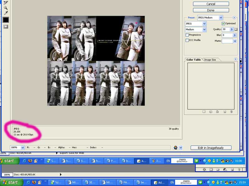Open the Matte color dropdown
The height and width of the screenshot is (186, 249).
tap(235, 41)
